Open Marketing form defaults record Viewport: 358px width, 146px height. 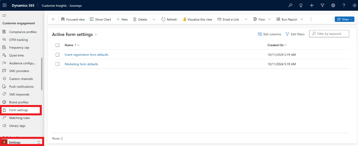(82, 64)
